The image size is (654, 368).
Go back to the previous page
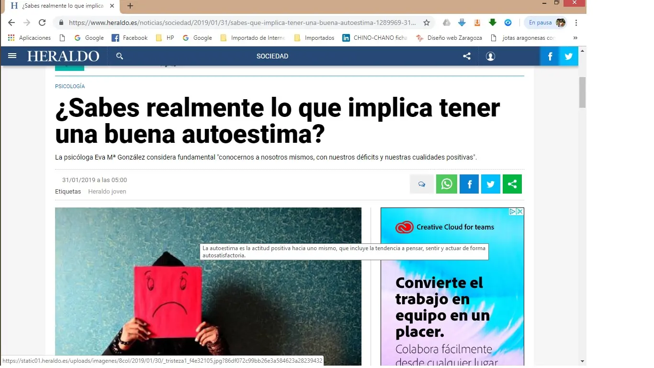pos(11,23)
